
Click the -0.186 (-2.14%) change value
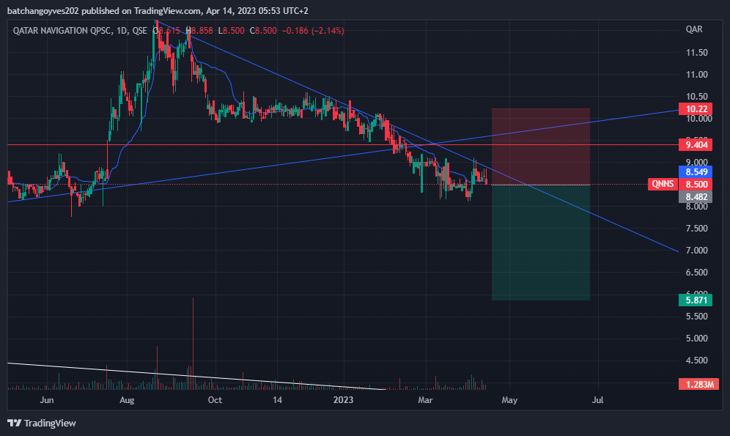313,31
